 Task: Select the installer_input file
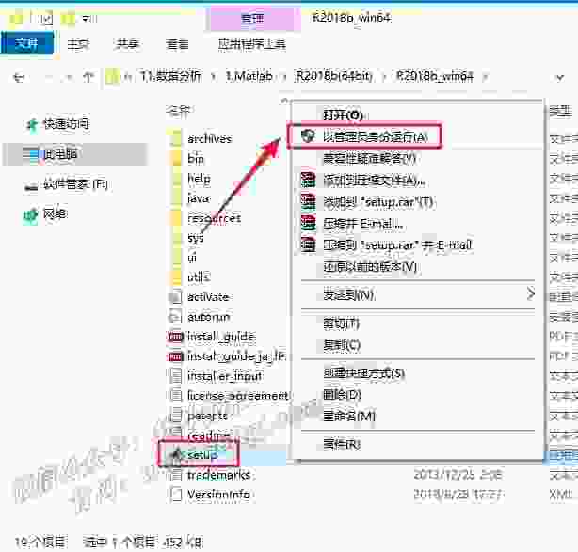224,376
